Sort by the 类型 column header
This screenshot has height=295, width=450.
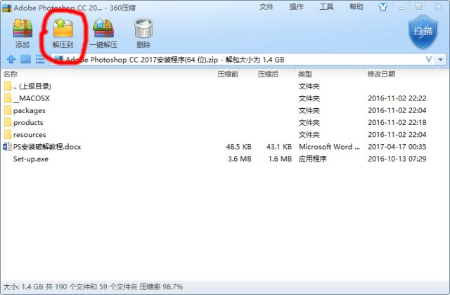pos(304,74)
